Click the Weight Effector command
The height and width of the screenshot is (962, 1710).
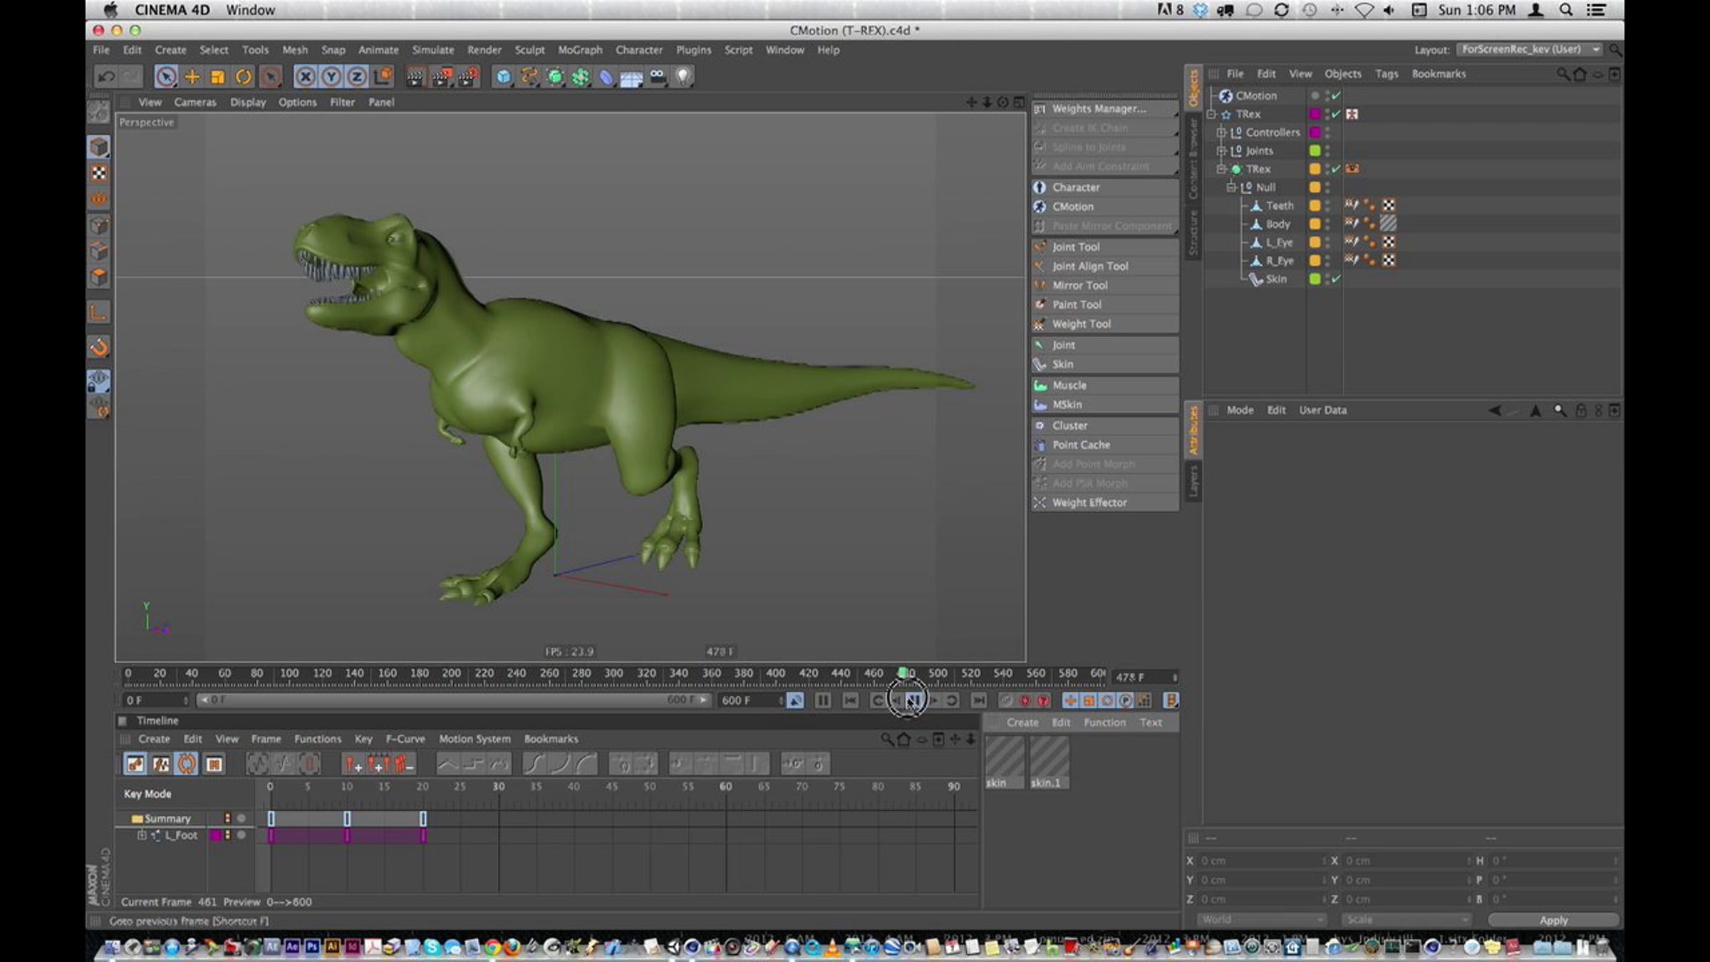(1104, 502)
